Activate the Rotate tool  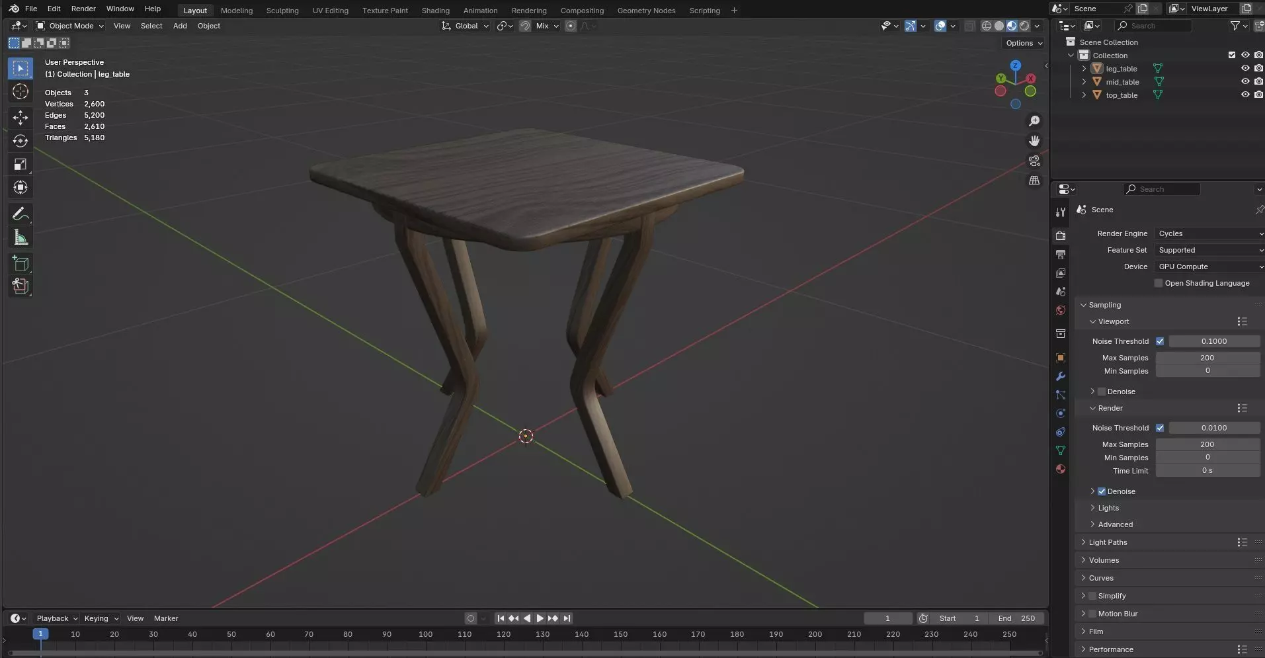click(20, 141)
